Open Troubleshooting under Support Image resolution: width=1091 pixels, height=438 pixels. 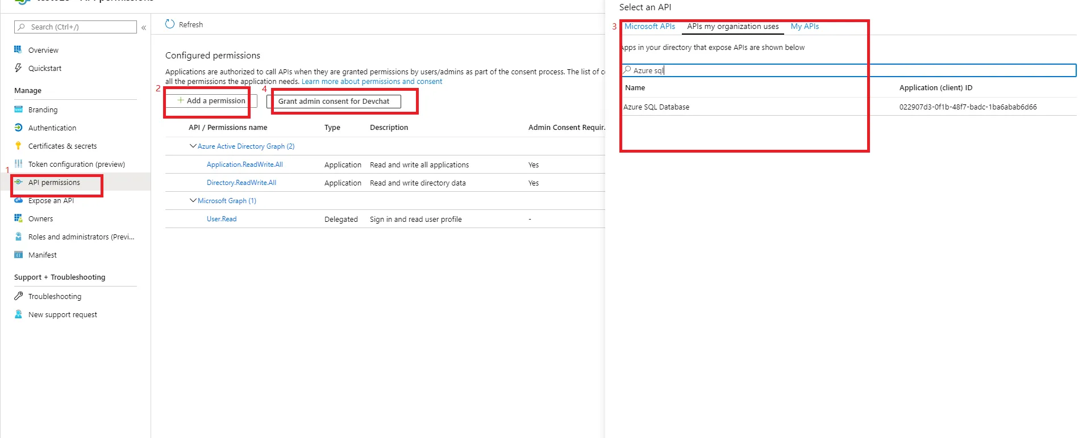55,296
